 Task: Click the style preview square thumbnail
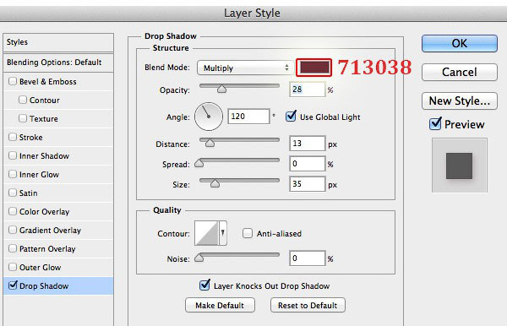pyautogui.click(x=459, y=166)
